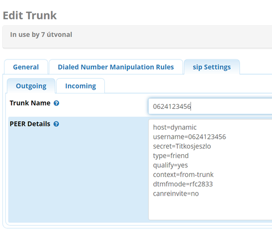This screenshot has width=272, height=229.
Task: Switch to the Outgoing sub-tab
Action: click(x=31, y=86)
